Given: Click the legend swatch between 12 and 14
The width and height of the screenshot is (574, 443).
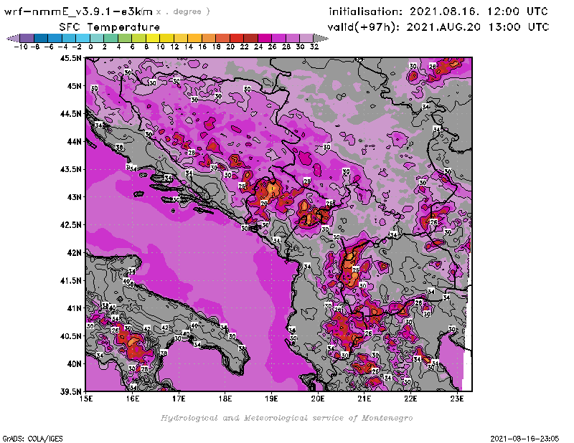Looking at the screenshot, I should point(181,38).
